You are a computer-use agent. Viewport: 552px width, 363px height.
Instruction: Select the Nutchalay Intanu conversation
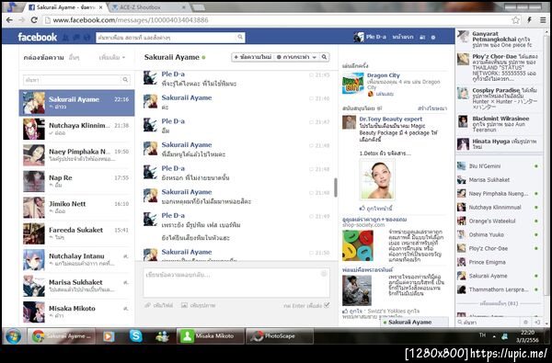click(76, 259)
